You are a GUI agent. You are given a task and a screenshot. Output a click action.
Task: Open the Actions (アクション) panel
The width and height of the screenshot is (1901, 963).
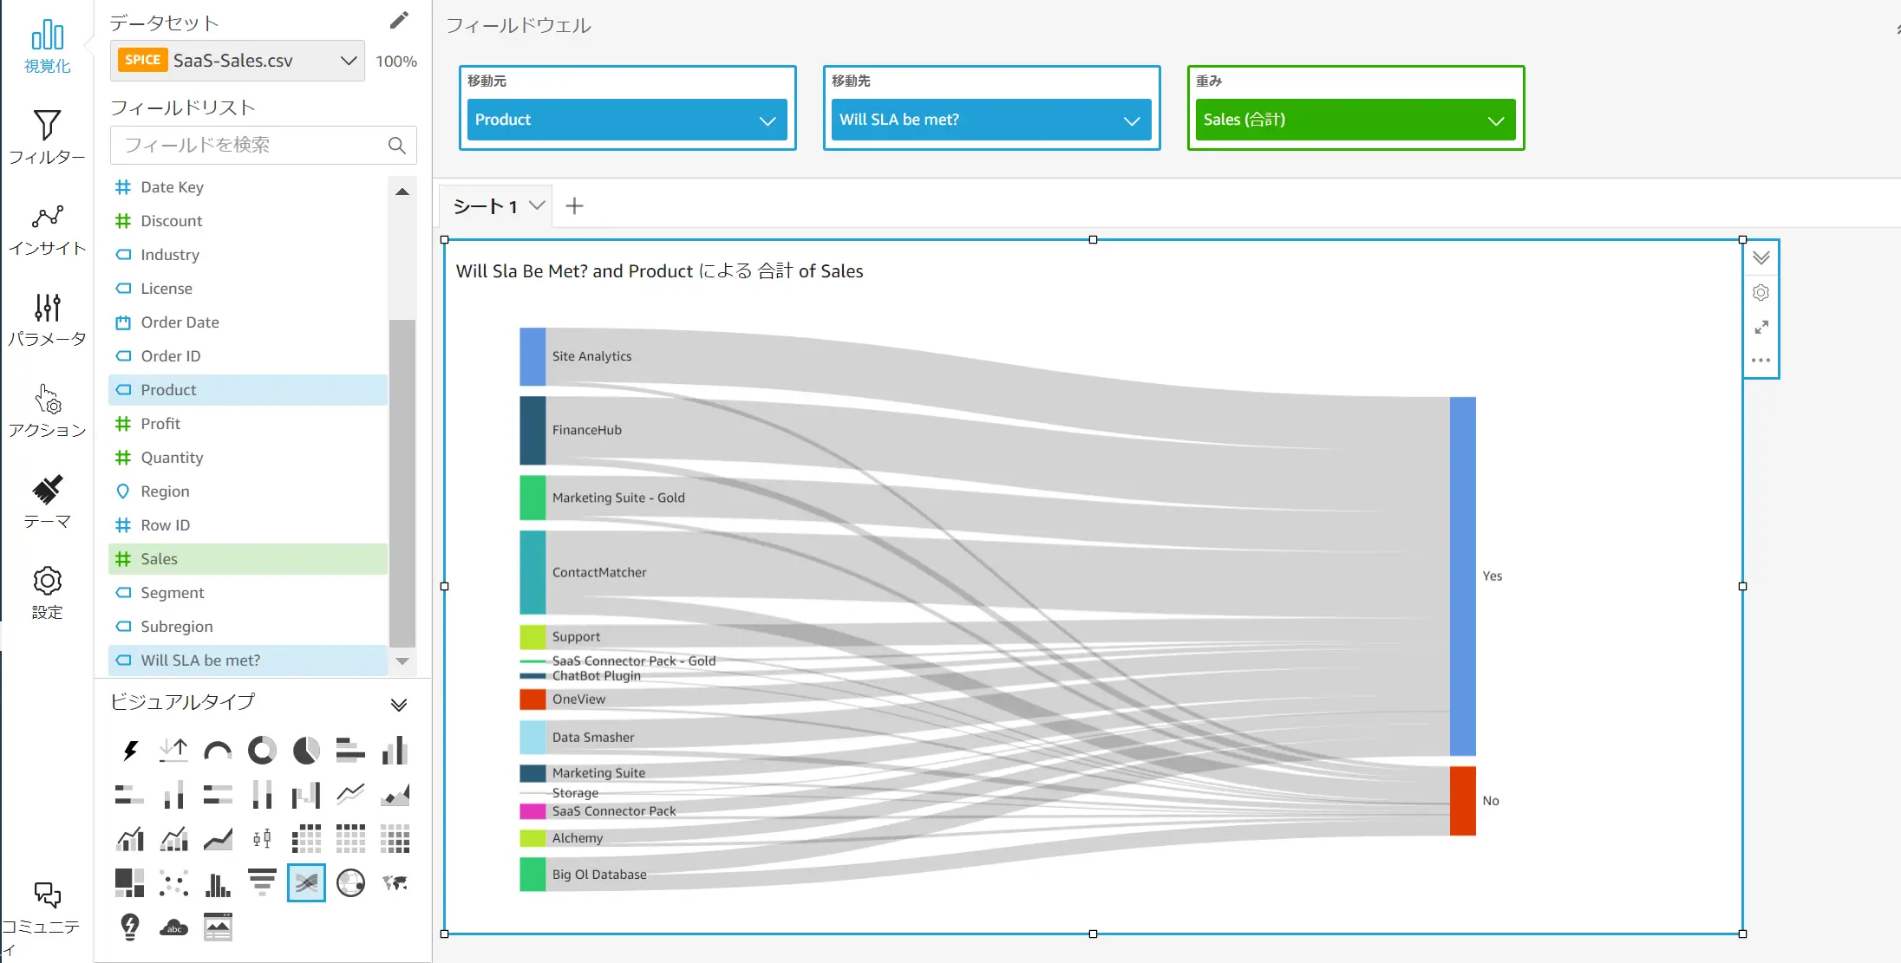(47, 411)
